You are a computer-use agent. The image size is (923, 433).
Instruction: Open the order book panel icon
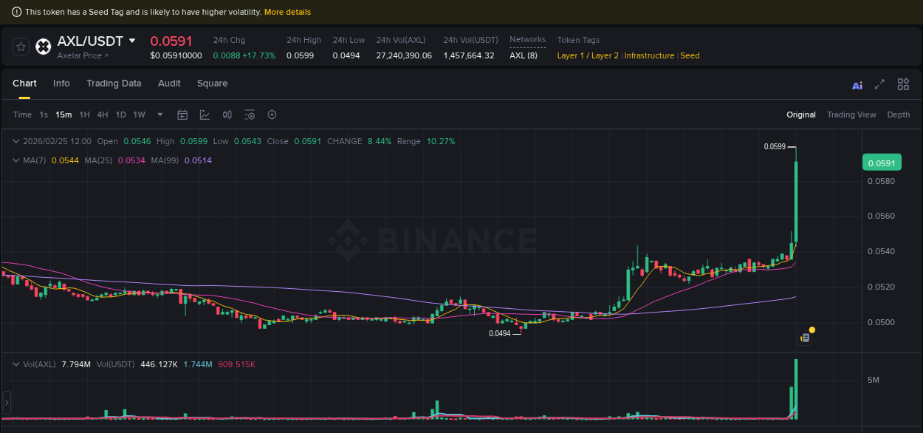tap(804, 336)
